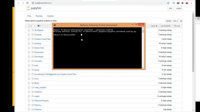
Task: Switch to the Running tab
Action: point(39,16)
